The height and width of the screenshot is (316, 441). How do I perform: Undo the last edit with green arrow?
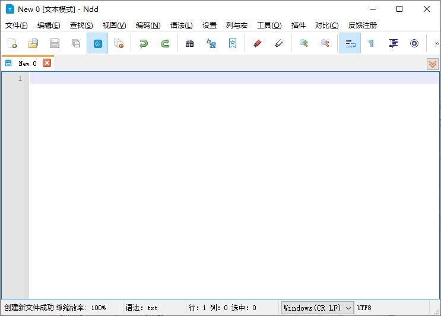point(144,43)
